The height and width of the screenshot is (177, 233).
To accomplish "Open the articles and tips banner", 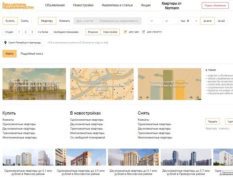I will coord(170,84).
